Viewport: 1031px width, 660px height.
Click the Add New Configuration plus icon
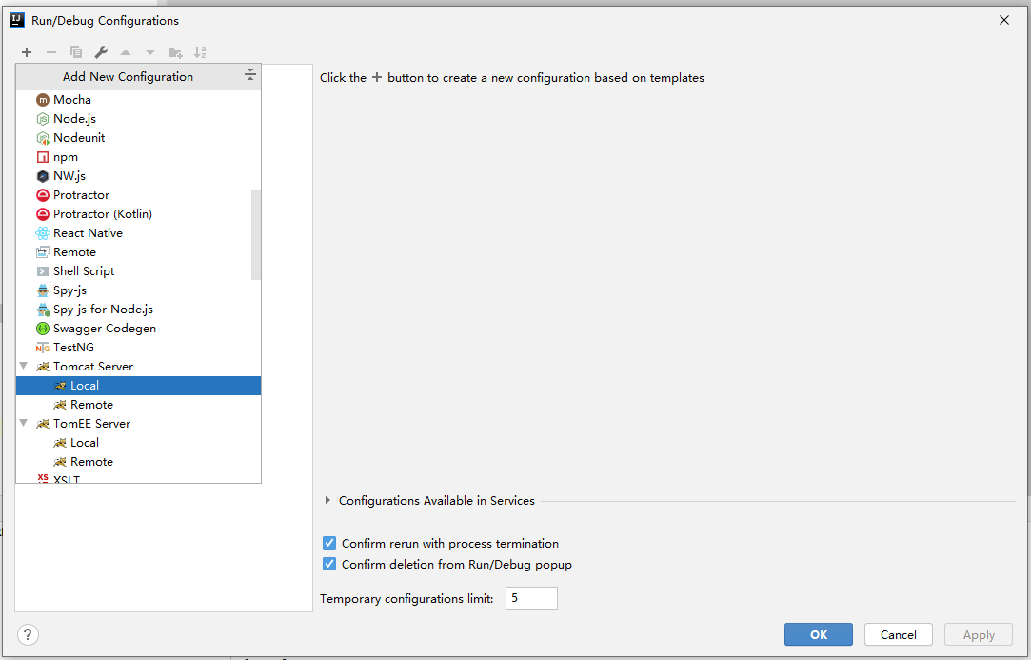27,52
